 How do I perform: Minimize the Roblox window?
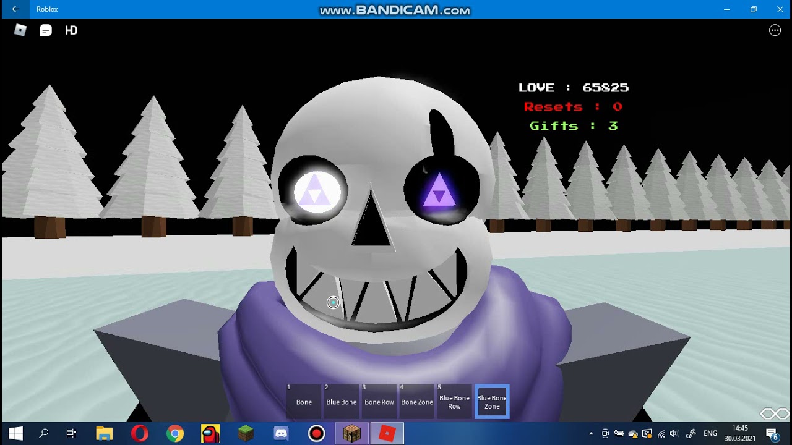pyautogui.click(x=727, y=9)
